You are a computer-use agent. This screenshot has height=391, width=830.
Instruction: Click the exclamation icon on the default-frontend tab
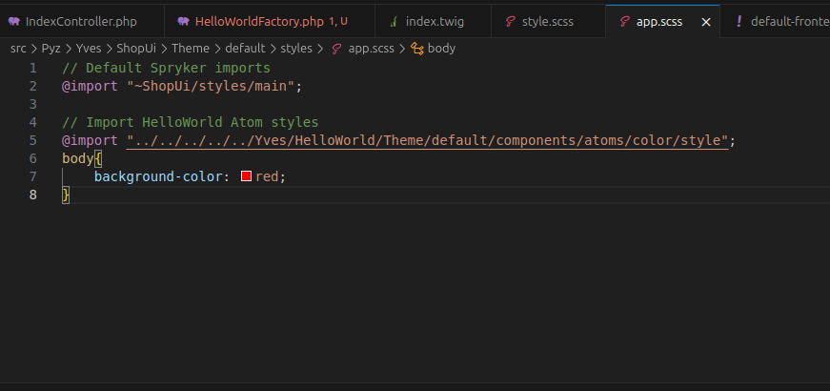click(739, 22)
